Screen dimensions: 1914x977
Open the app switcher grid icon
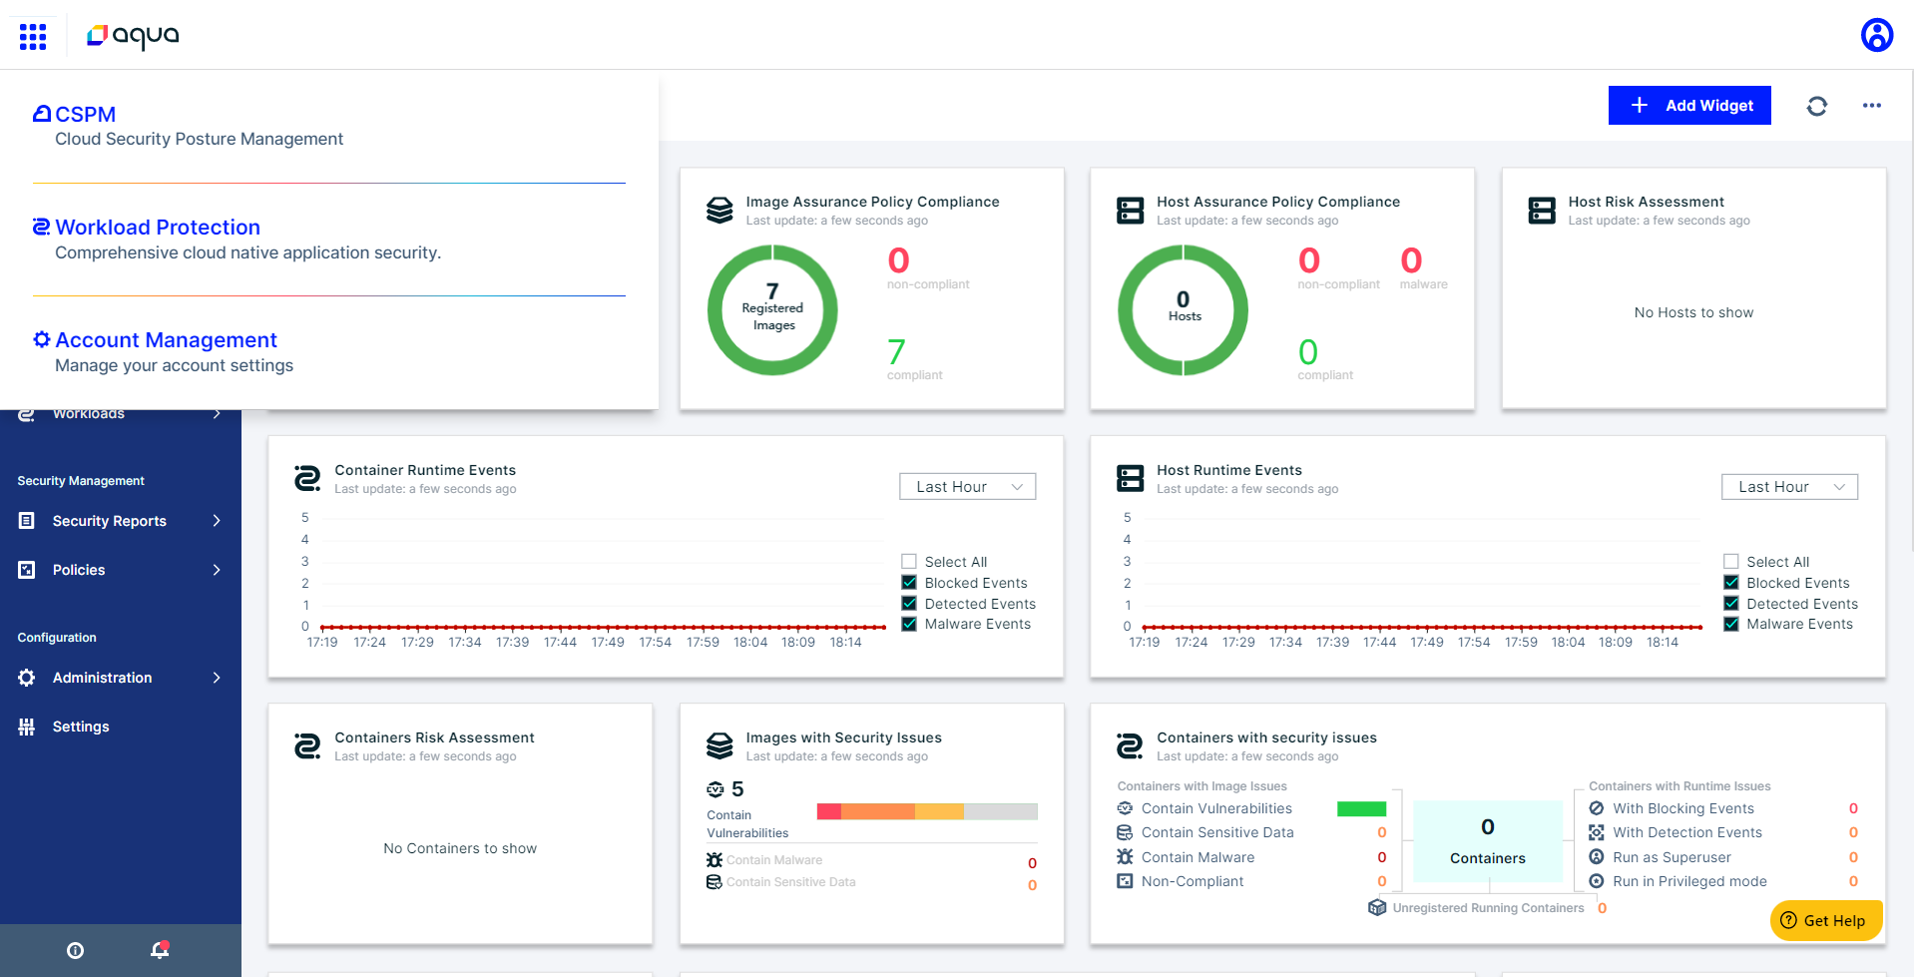33,37
